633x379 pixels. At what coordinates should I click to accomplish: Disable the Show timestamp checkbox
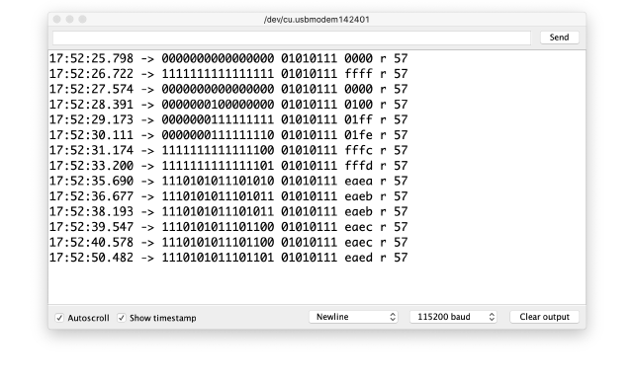tap(122, 318)
